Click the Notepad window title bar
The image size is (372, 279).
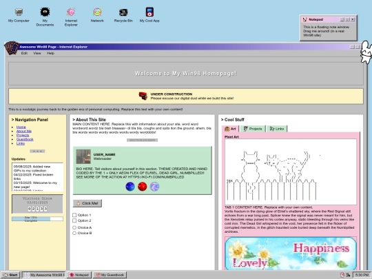click(x=329, y=19)
